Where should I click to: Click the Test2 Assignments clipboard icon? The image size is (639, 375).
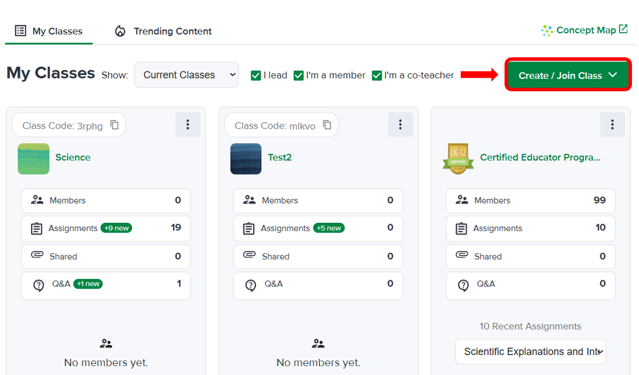pos(248,228)
